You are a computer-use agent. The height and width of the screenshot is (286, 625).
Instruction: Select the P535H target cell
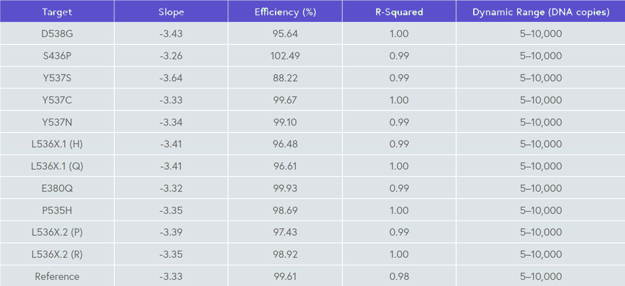pyautogui.click(x=57, y=210)
